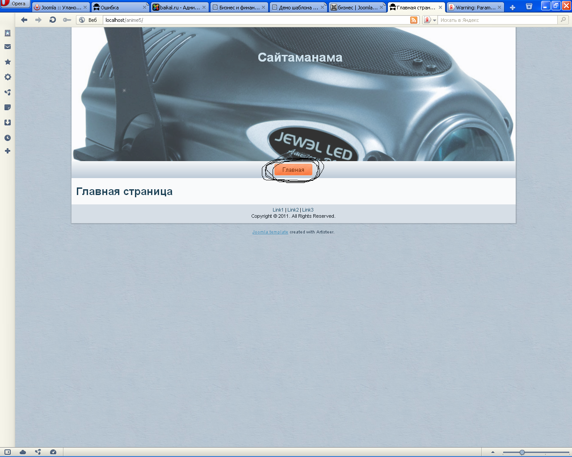Open the Unite panel in sidebar
The width and height of the screenshot is (572, 457).
point(8,92)
